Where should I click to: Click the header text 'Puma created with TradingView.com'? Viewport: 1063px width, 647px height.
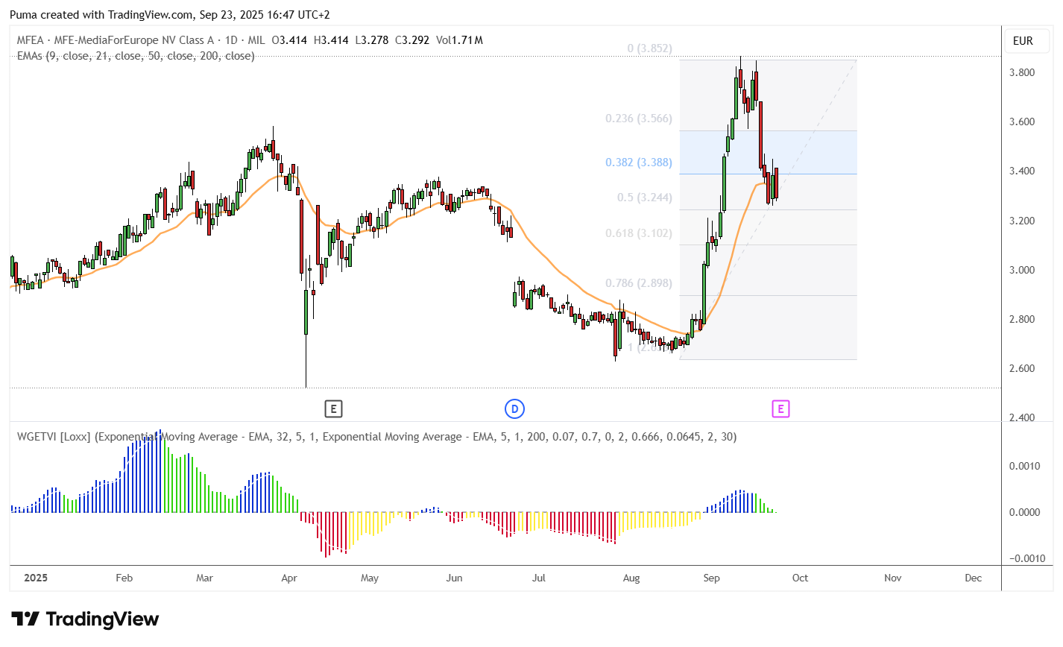click(101, 14)
